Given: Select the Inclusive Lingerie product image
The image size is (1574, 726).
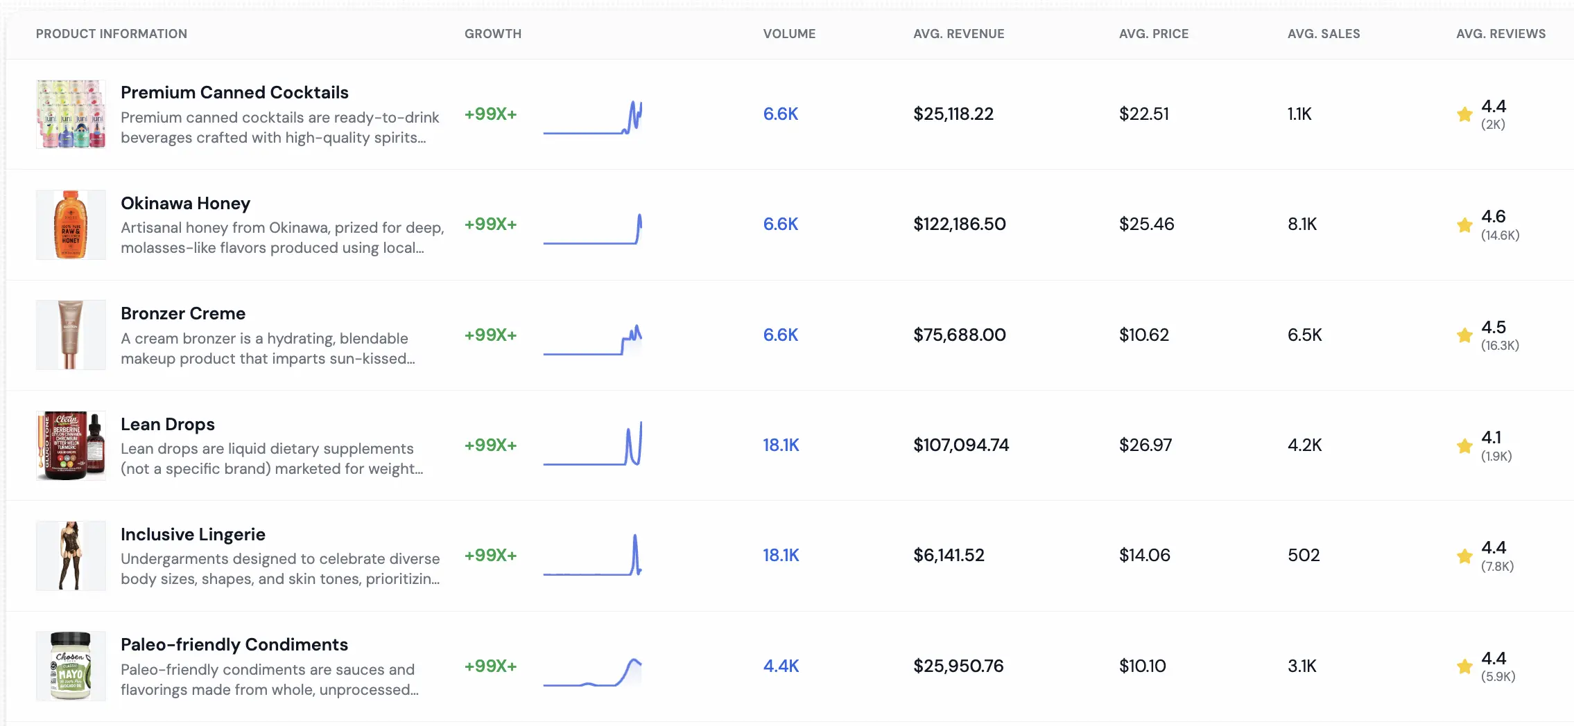Looking at the screenshot, I should click(x=71, y=556).
